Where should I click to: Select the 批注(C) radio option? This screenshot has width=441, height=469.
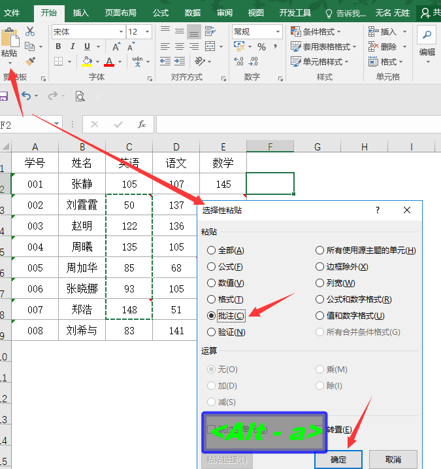tap(226, 315)
